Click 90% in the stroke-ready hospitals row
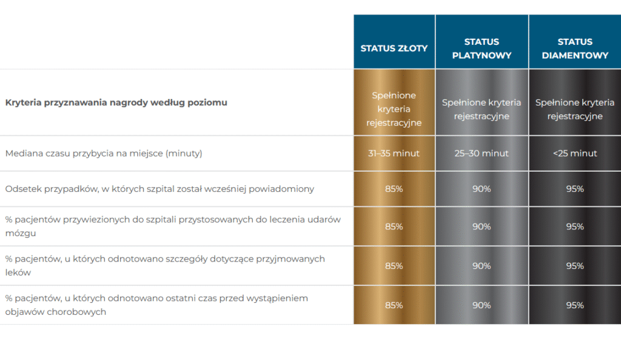 482,226
